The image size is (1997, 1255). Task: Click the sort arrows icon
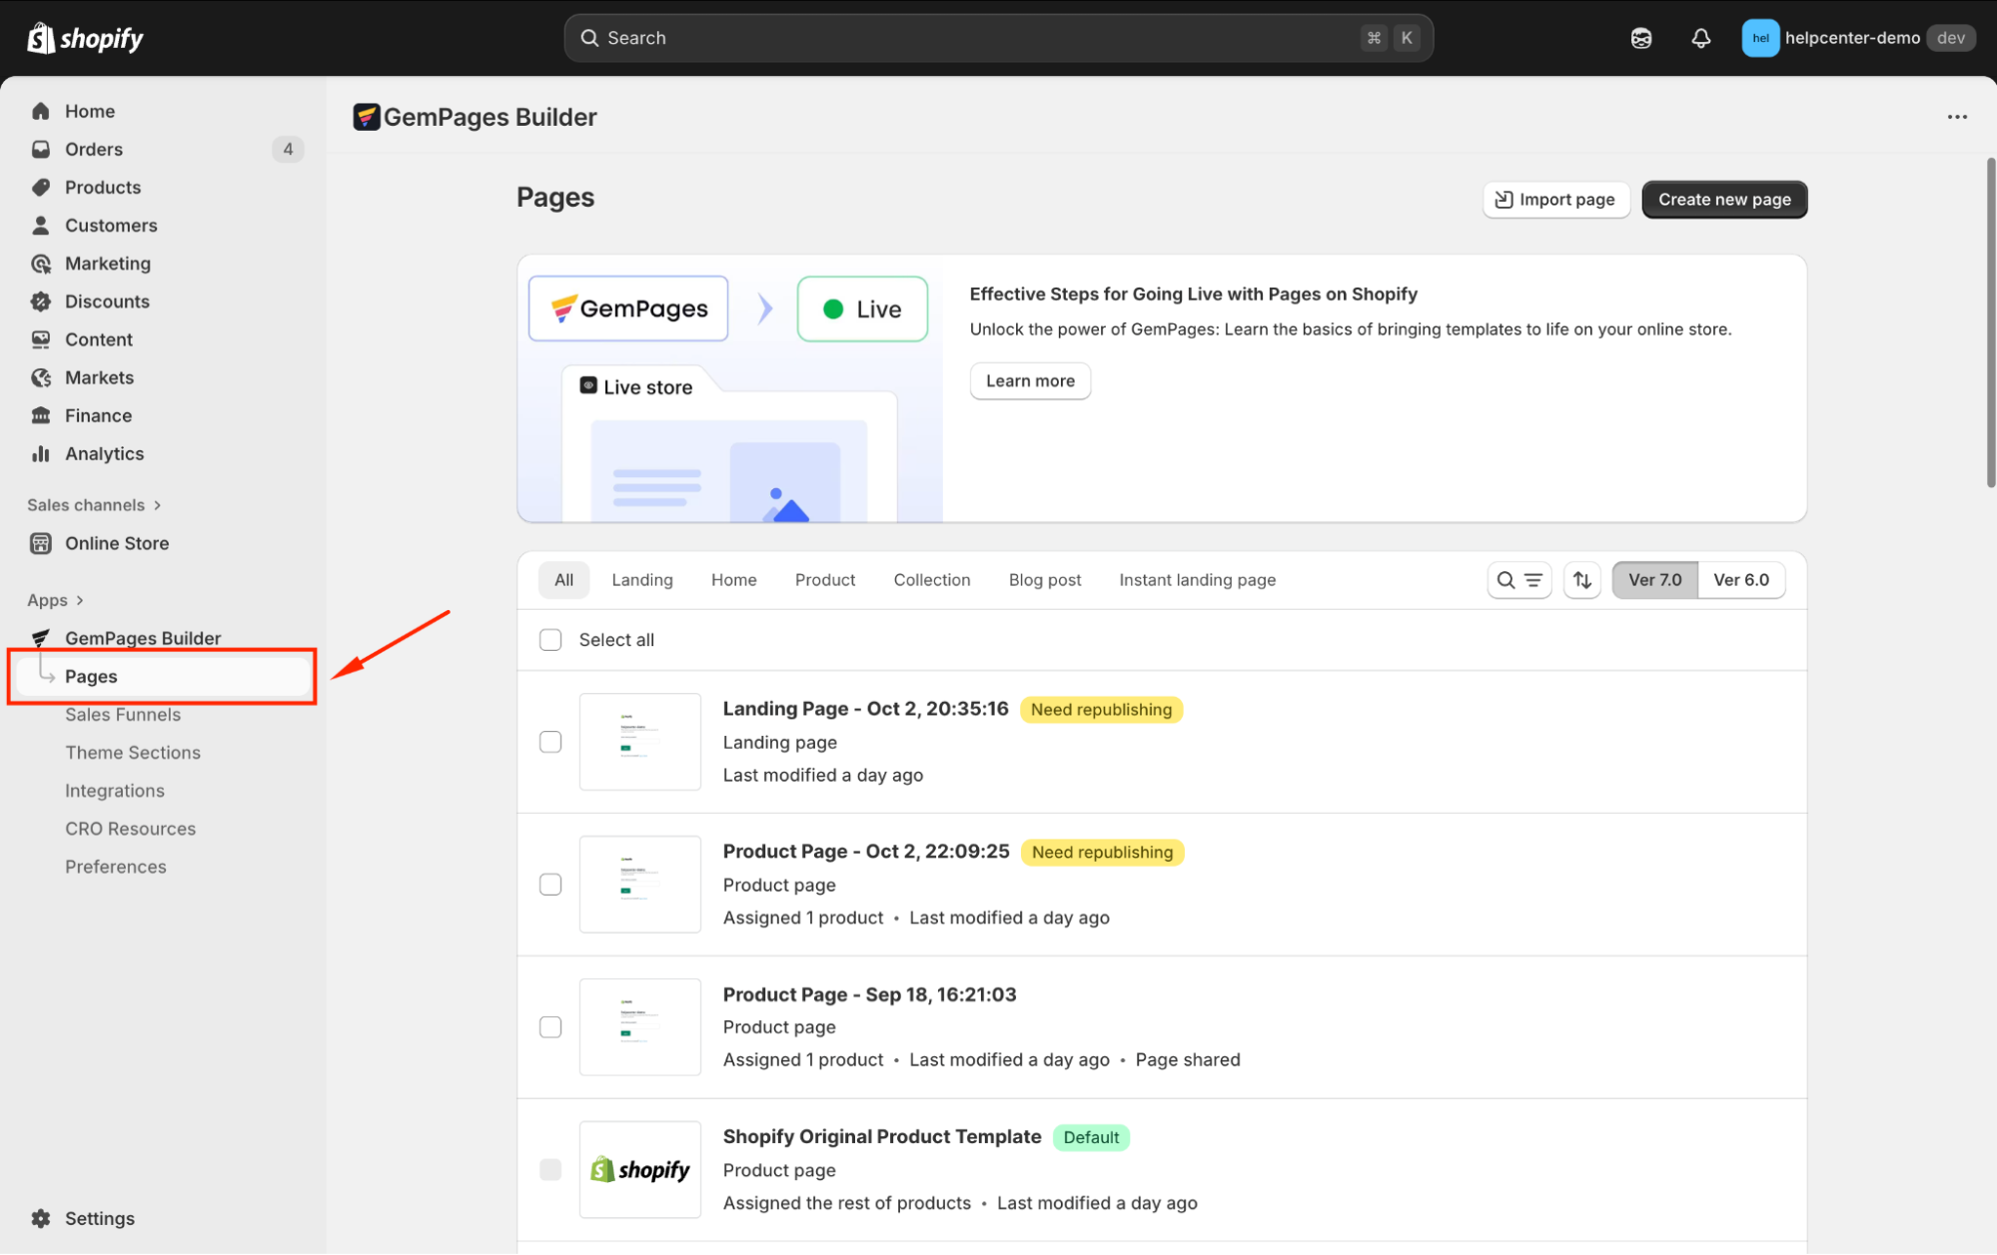(1582, 580)
